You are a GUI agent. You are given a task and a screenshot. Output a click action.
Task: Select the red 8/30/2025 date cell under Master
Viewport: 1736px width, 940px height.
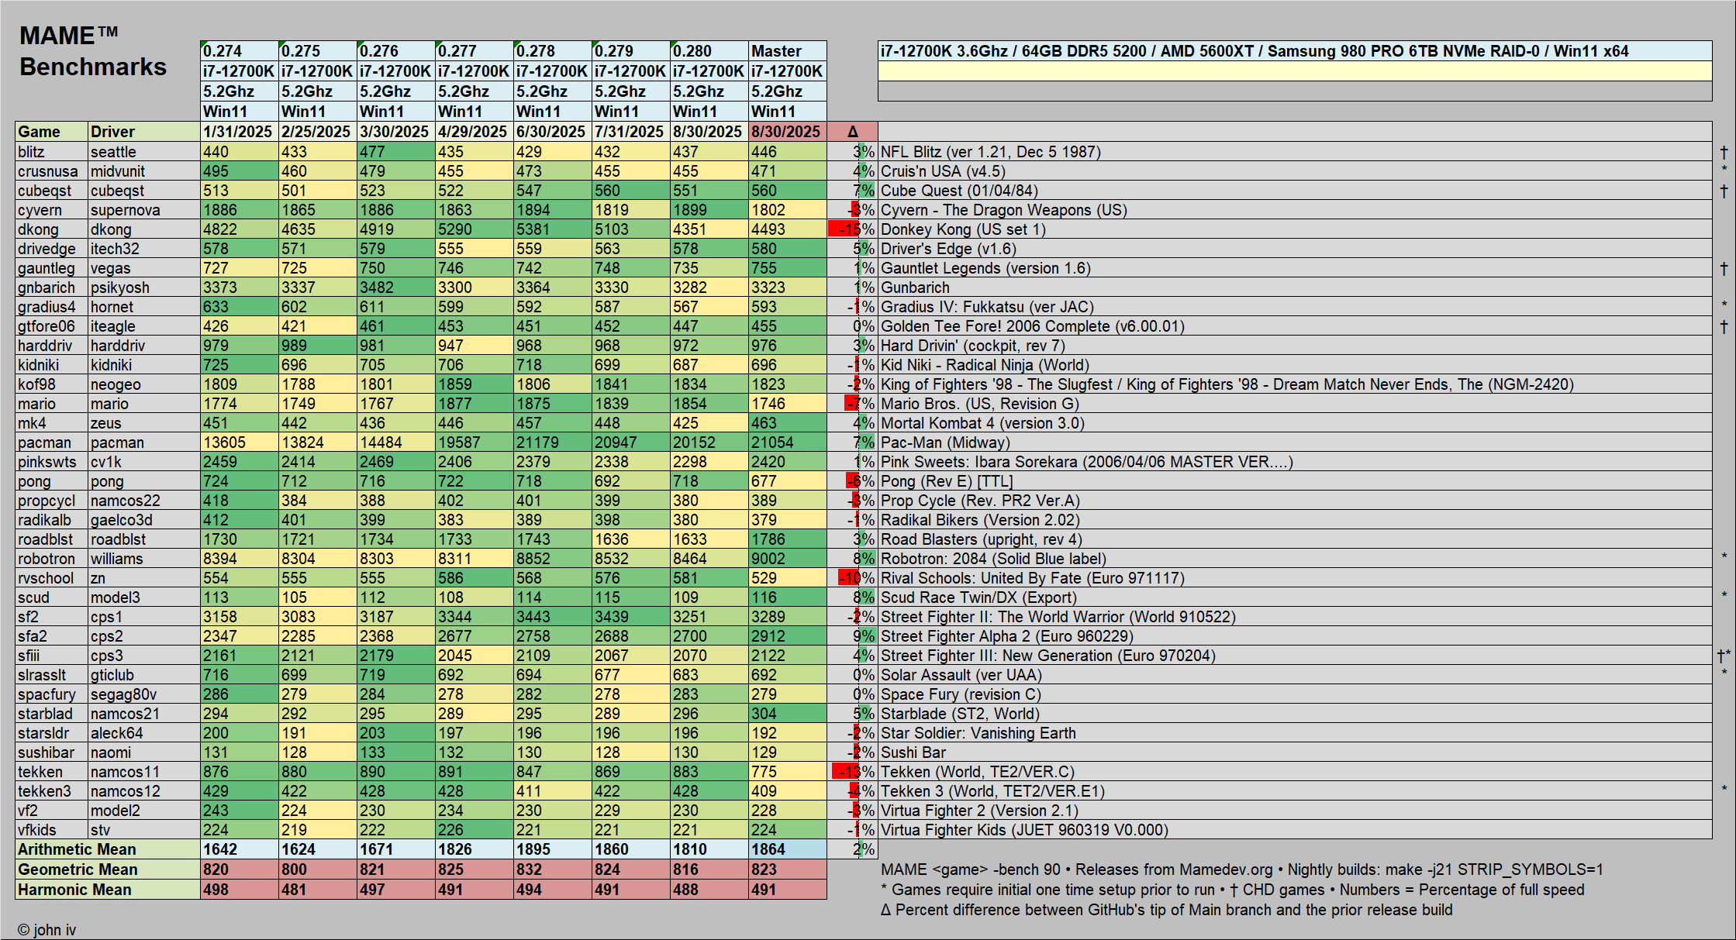[786, 132]
